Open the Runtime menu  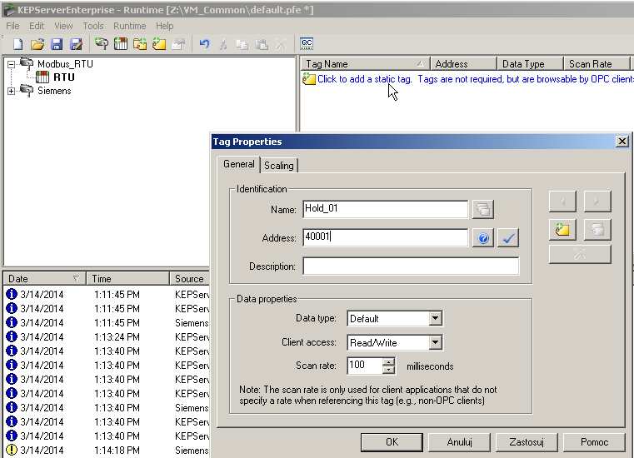coord(130,26)
